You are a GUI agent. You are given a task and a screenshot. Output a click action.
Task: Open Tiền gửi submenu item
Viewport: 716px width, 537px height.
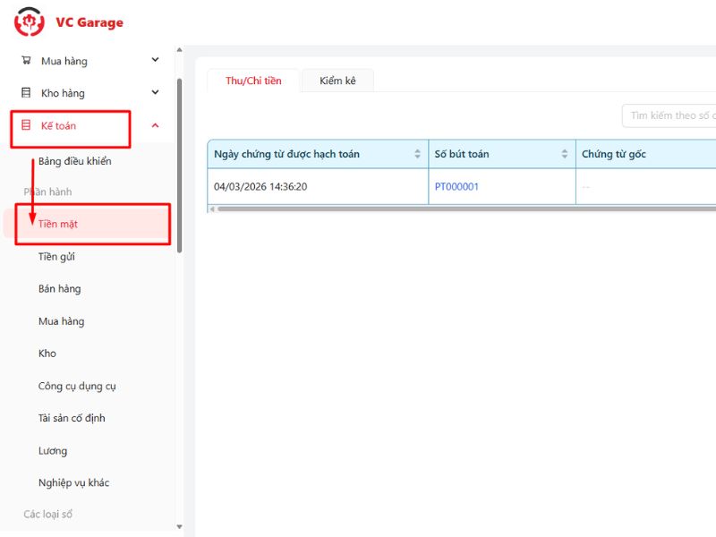tap(56, 257)
